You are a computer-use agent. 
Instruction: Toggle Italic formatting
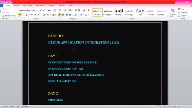23,15
